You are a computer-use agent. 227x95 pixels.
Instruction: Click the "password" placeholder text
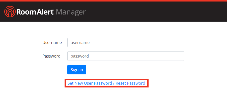(x=80, y=56)
